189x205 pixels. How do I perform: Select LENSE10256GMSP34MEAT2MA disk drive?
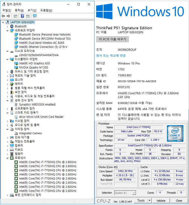click(39, 55)
